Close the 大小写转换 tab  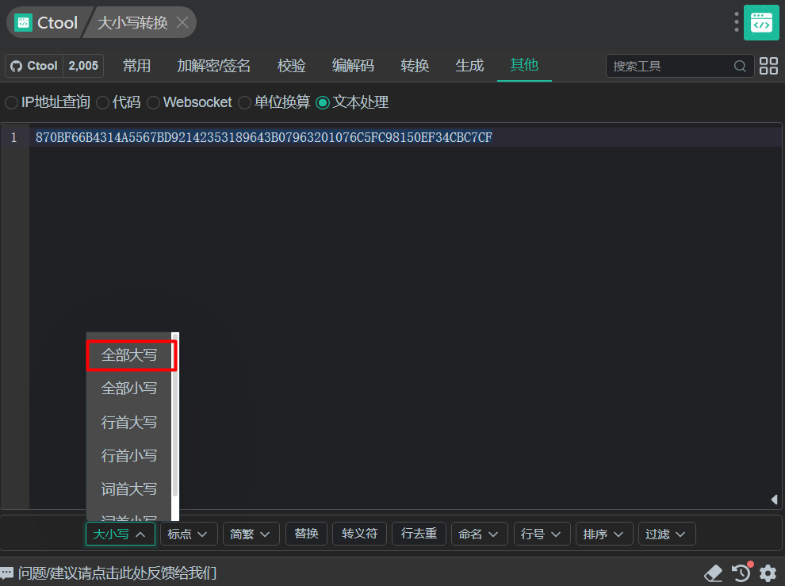point(182,22)
